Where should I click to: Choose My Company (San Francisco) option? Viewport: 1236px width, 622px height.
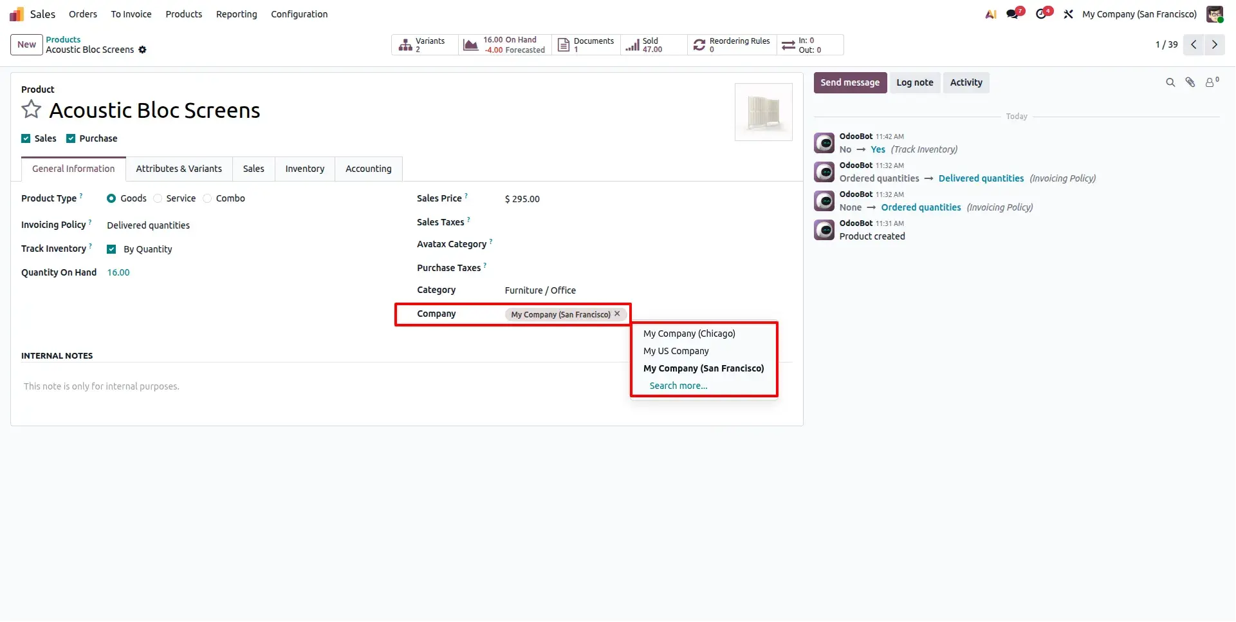[705, 368]
